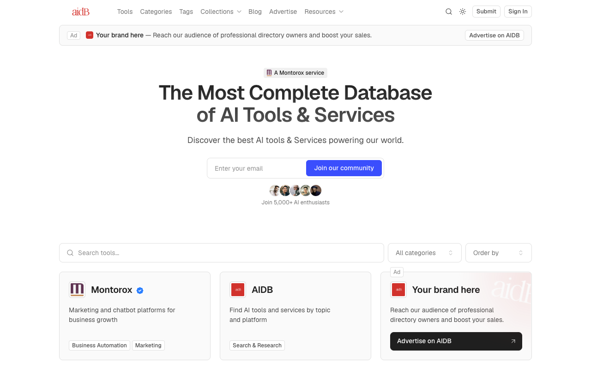591x369 pixels.
Task: Open the Order by dropdown
Action: [499, 253]
